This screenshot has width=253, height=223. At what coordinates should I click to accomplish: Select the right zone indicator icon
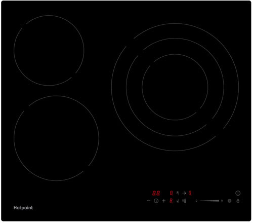184,193
